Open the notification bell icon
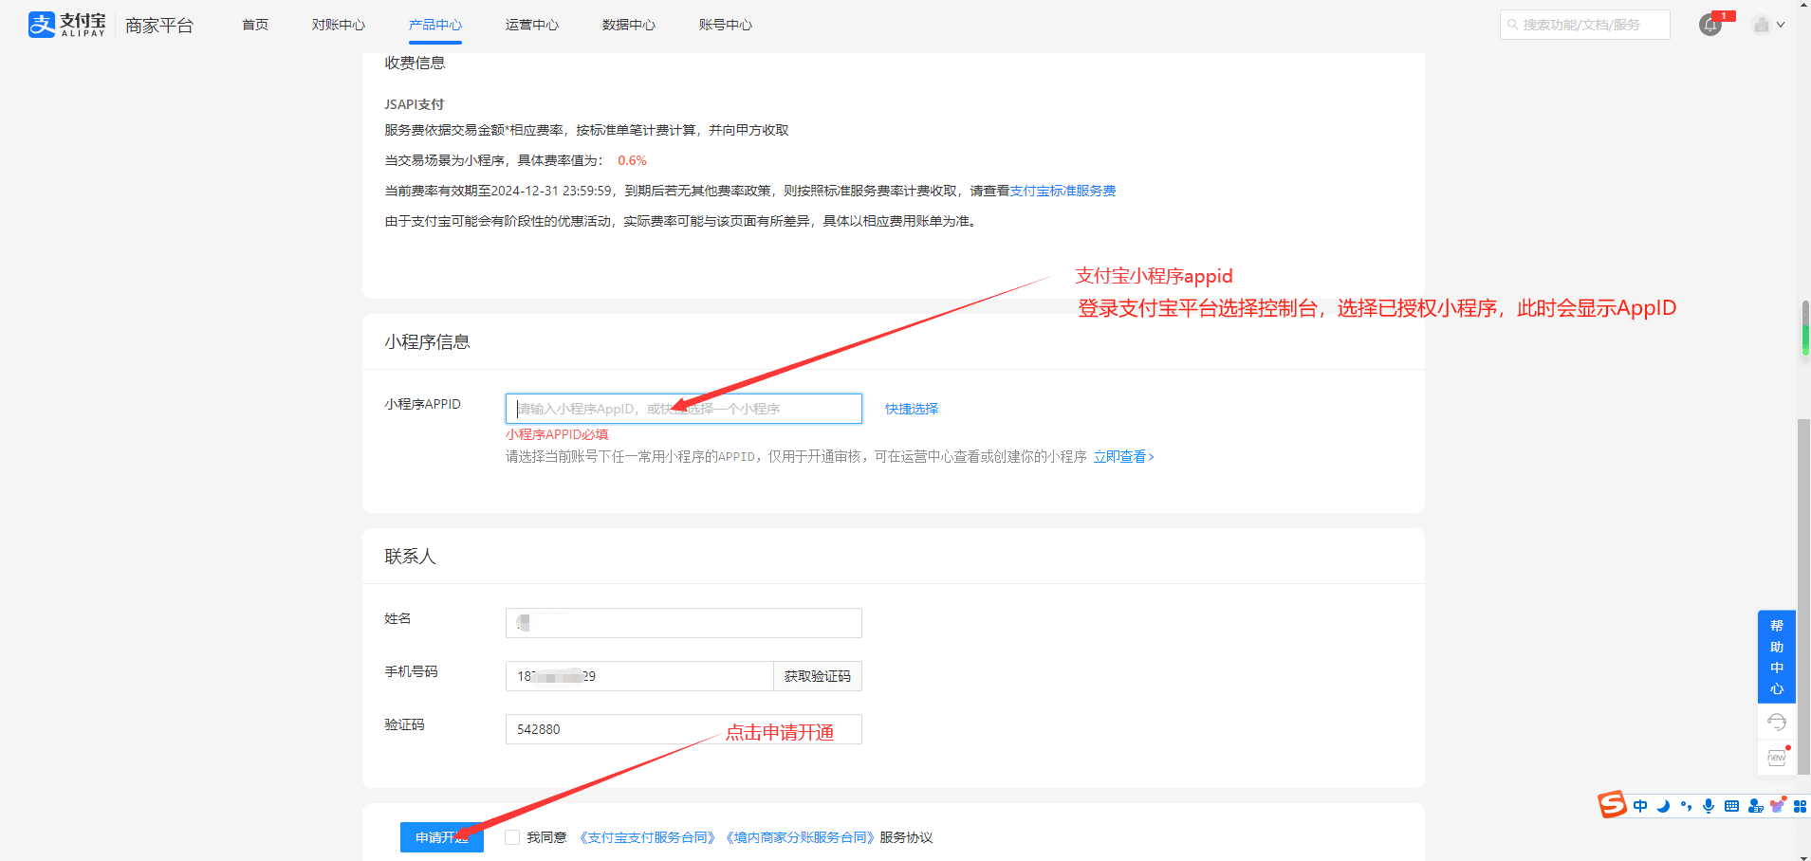This screenshot has height=861, width=1811. coord(1709,26)
